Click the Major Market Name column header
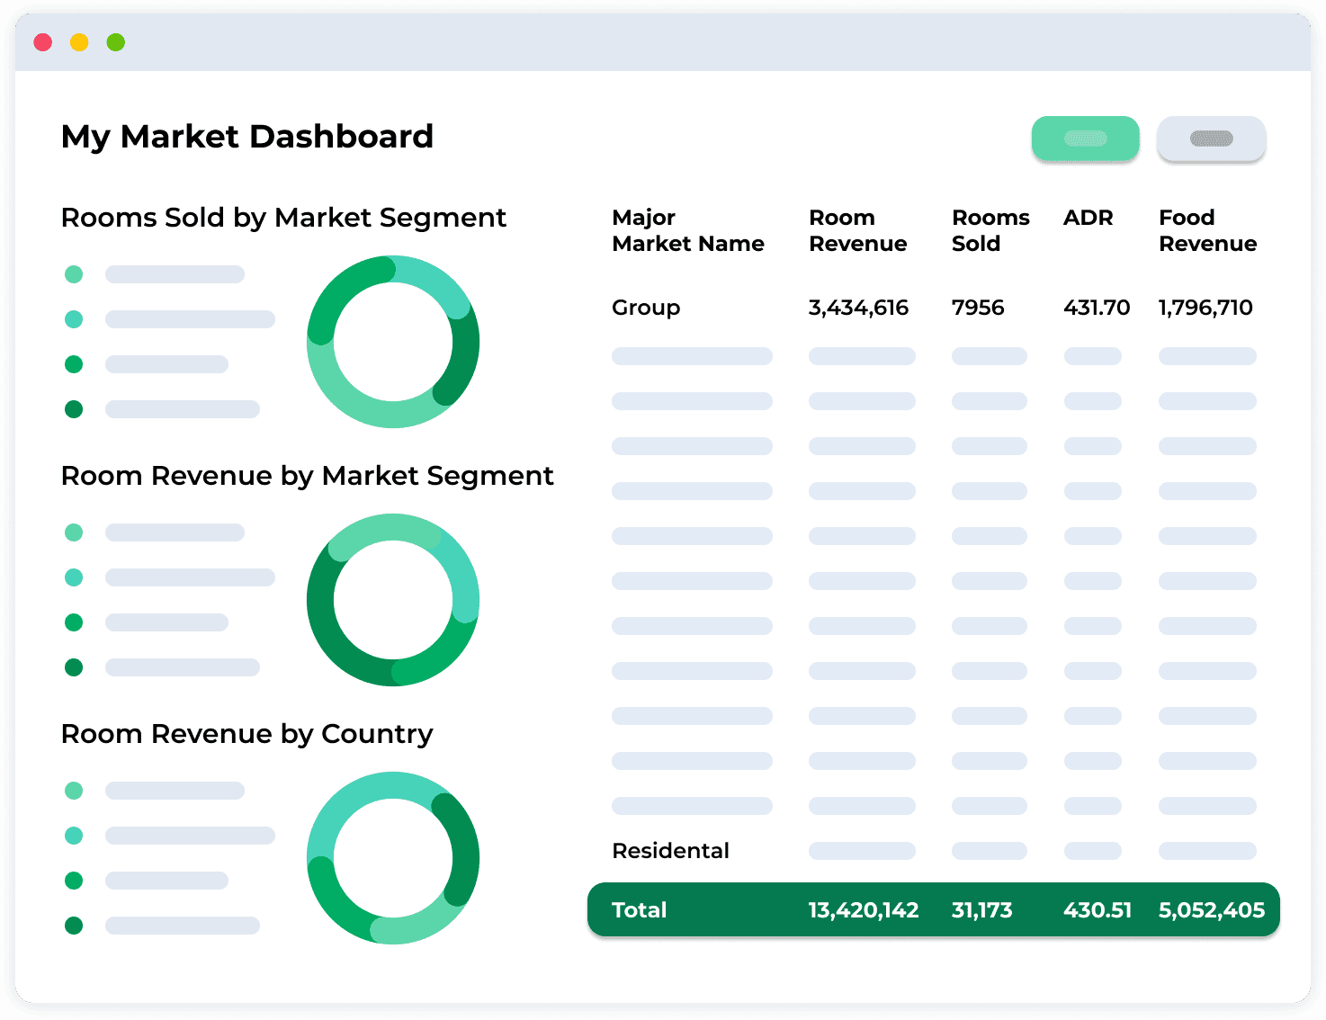The height and width of the screenshot is (1020, 1326). (687, 230)
